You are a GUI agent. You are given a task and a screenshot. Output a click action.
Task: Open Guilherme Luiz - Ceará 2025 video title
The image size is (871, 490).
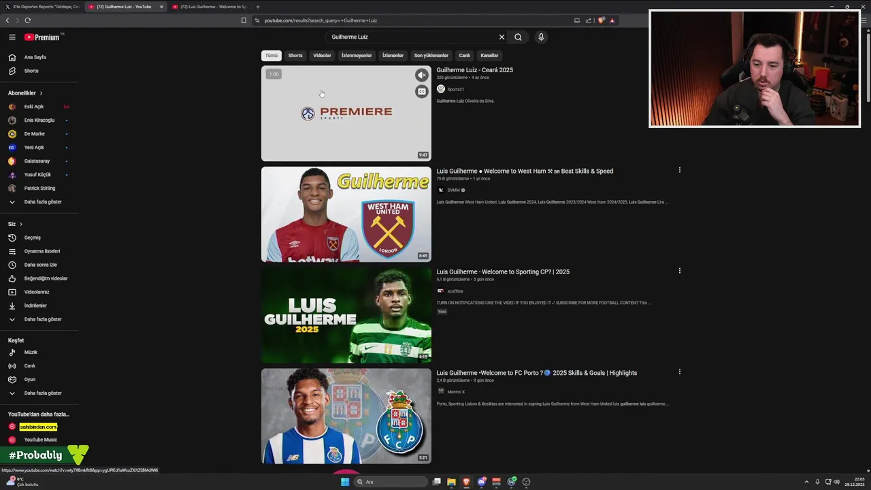point(475,70)
